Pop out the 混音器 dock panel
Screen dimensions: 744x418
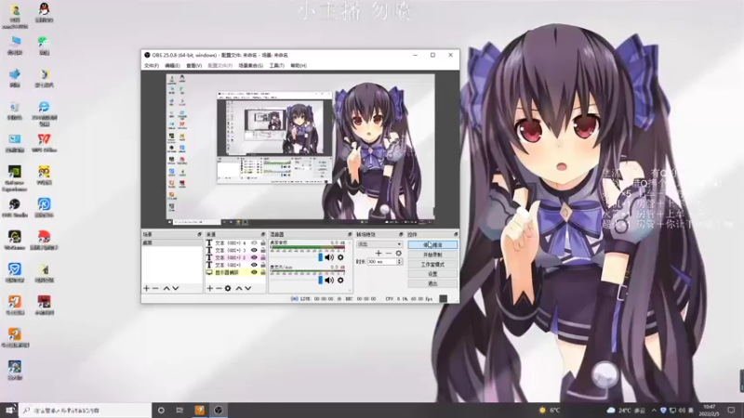(x=350, y=235)
